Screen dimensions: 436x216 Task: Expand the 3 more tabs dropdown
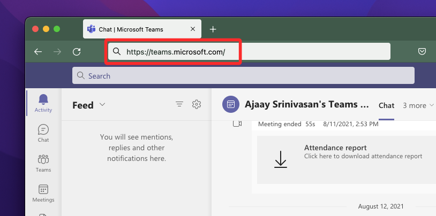pos(418,105)
